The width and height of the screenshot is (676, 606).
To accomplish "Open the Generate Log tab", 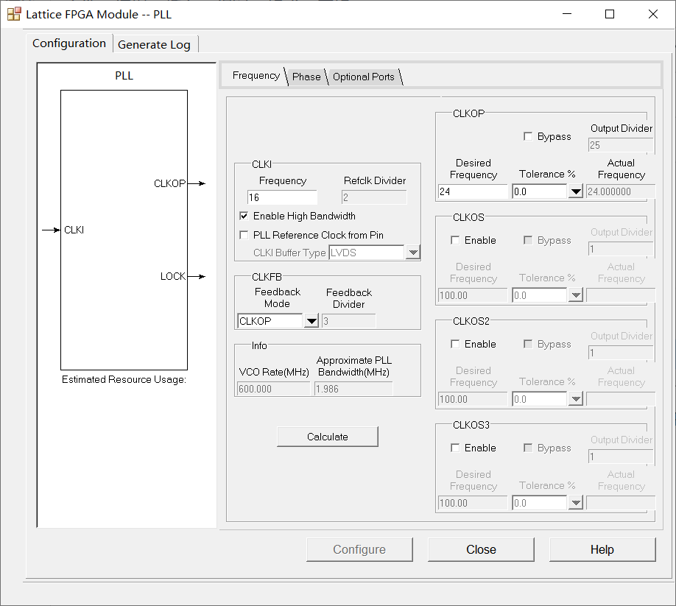I will (154, 45).
